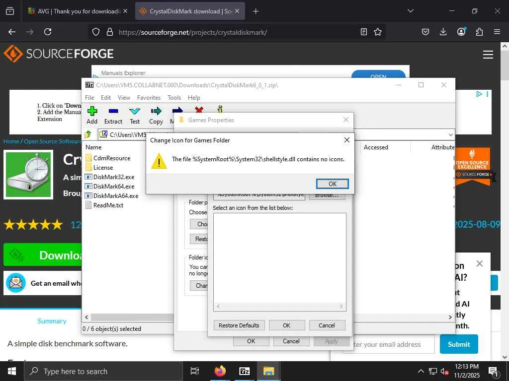Click the SourceForge logo

[59, 54]
